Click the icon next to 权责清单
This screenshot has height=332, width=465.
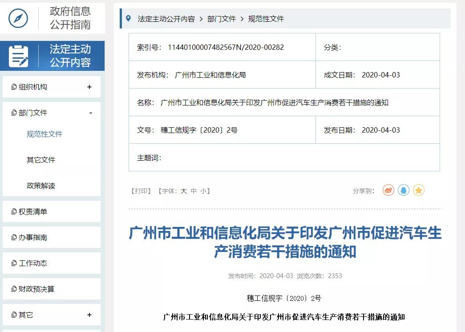pos(13,211)
